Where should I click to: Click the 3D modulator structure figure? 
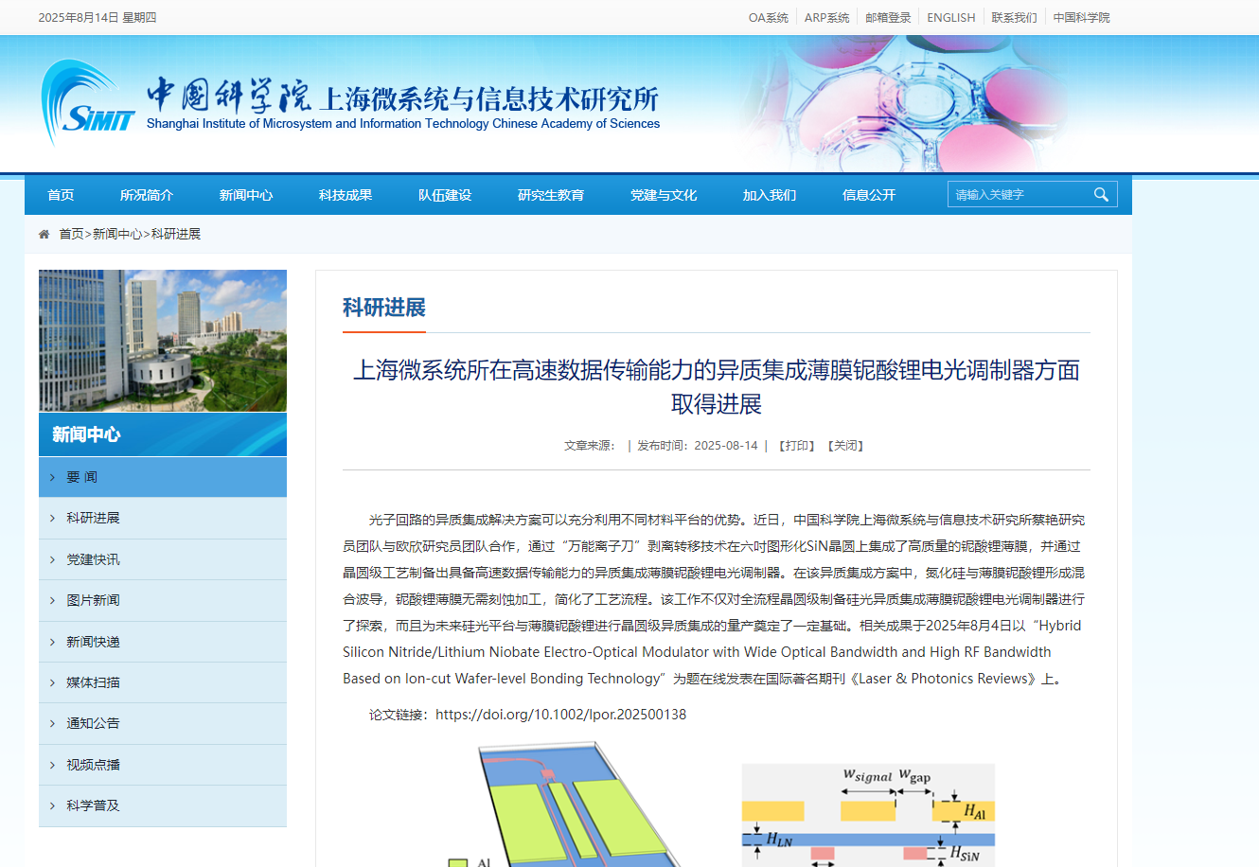tap(566, 805)
